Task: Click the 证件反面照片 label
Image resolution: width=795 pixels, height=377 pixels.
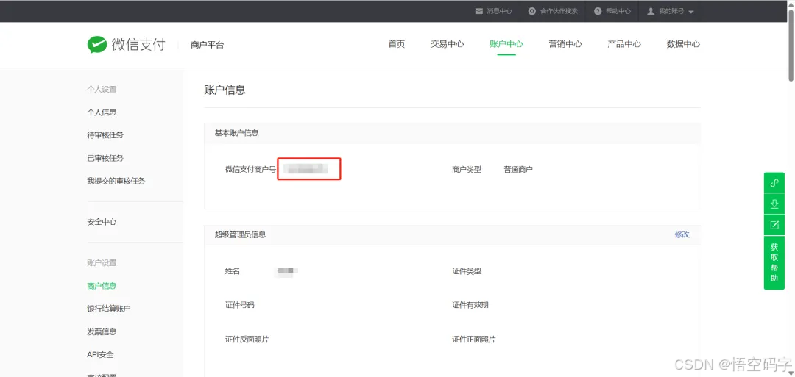Action: (247, 339)
